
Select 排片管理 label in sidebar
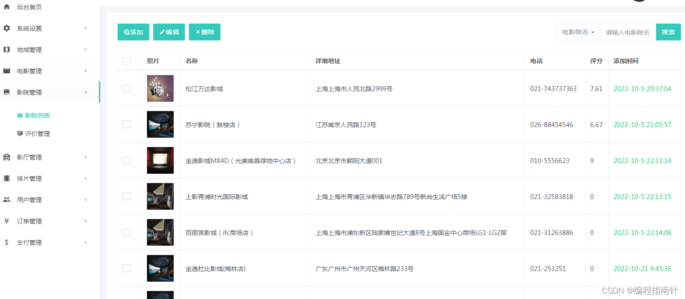[29, 179]
